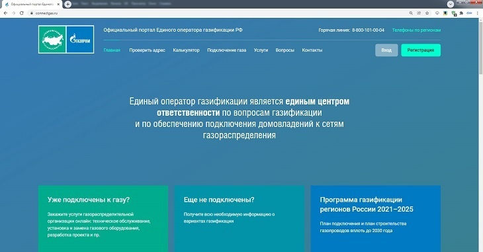
Task: Click the Официальный портал Единого оператора title
Action: click(x=173, y=30)
